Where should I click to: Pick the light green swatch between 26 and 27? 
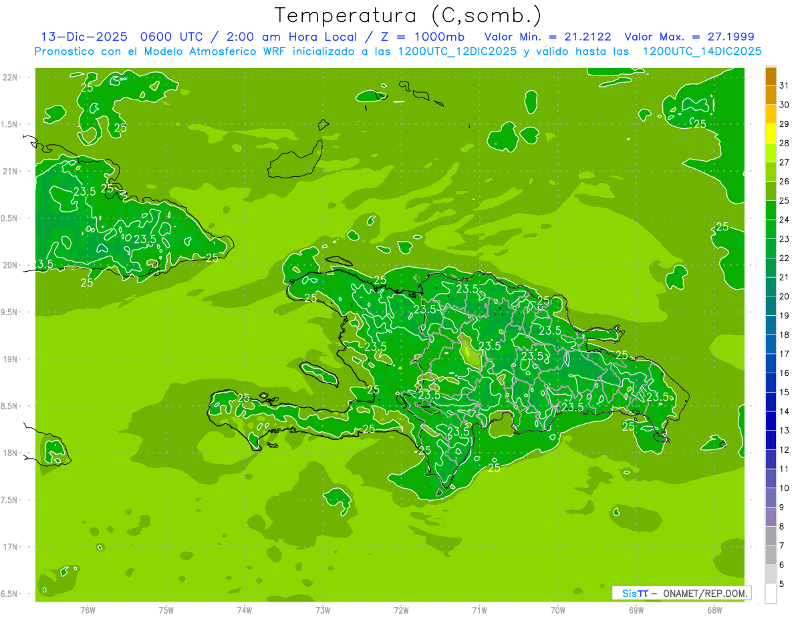pyautogui.click(x=771, y=172)
